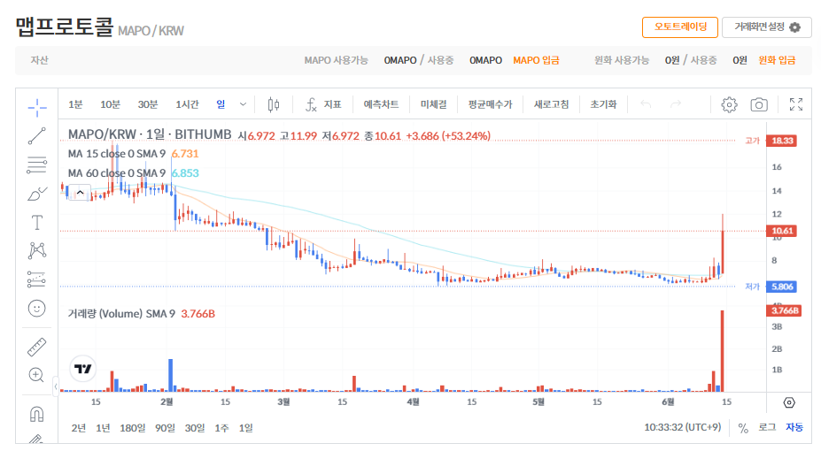The height and width of the screenshot is (451, 821).
Task: Toggle 로그 logarithmic scale
Action: click(x=767, y=428)
